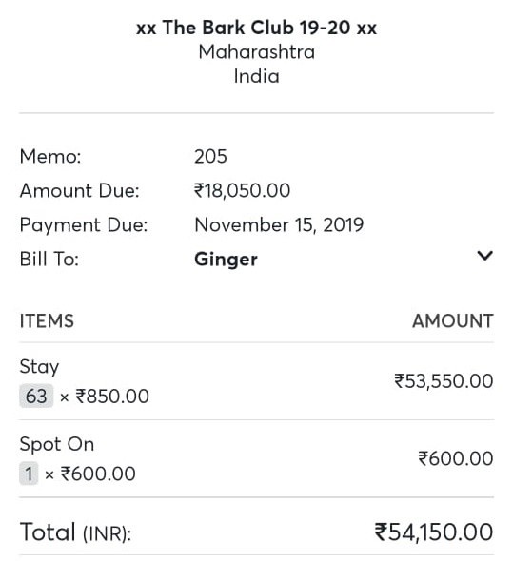The width and height of the screenshot is (513, 561).
Task: Click the Memo number 205
Action: click(x=210, y=156)
